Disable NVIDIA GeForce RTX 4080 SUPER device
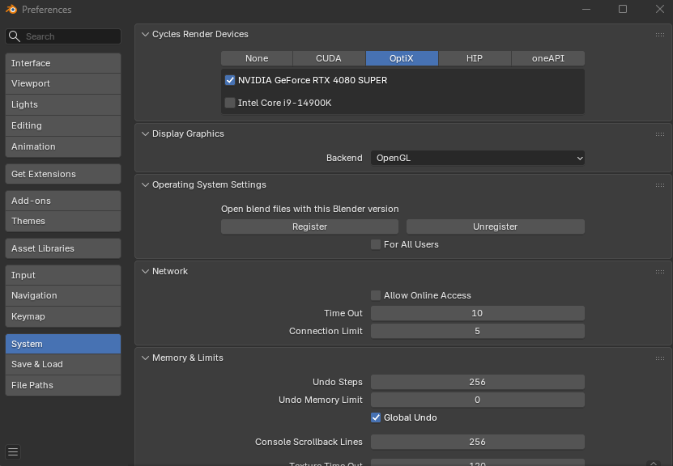673x466 pixels. [x=230, y=80]
